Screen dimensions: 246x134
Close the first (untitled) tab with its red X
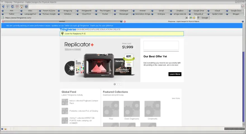point(3,21)
